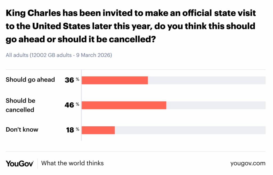Image resolution: width=273 pixels, height=175 pixels.
Task: Click the grey remainder of the 'Should be cancelled' bar
Action: (216, 105)
